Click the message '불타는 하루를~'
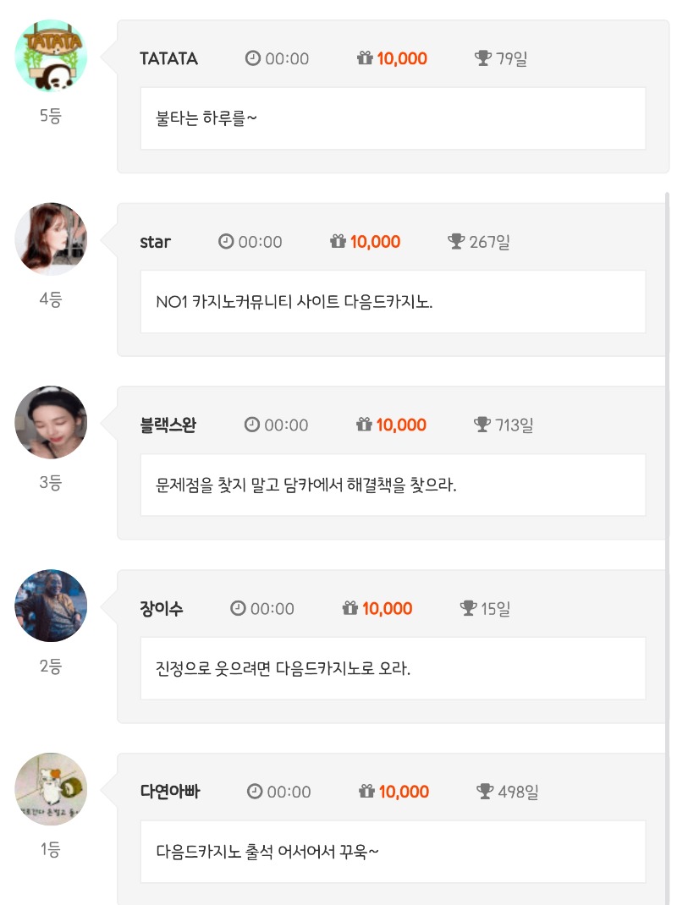Image resolution: width=677 pixels, height=905 pixels. click(206, 118)
